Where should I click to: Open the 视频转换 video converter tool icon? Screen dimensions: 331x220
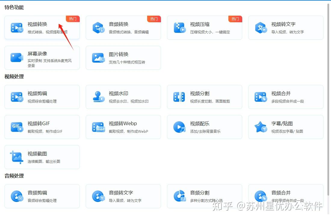click(17, 27)
